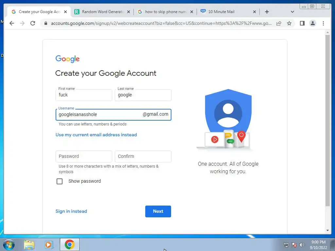Select the Create your Google Account tab
Screen dimensions: 335x251
click(39, 12)
